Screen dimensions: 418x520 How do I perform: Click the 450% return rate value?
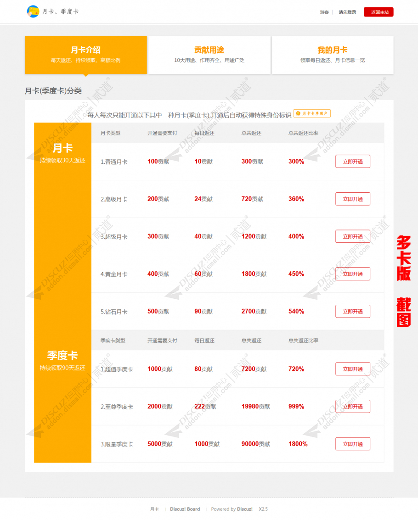coord(296,274)
